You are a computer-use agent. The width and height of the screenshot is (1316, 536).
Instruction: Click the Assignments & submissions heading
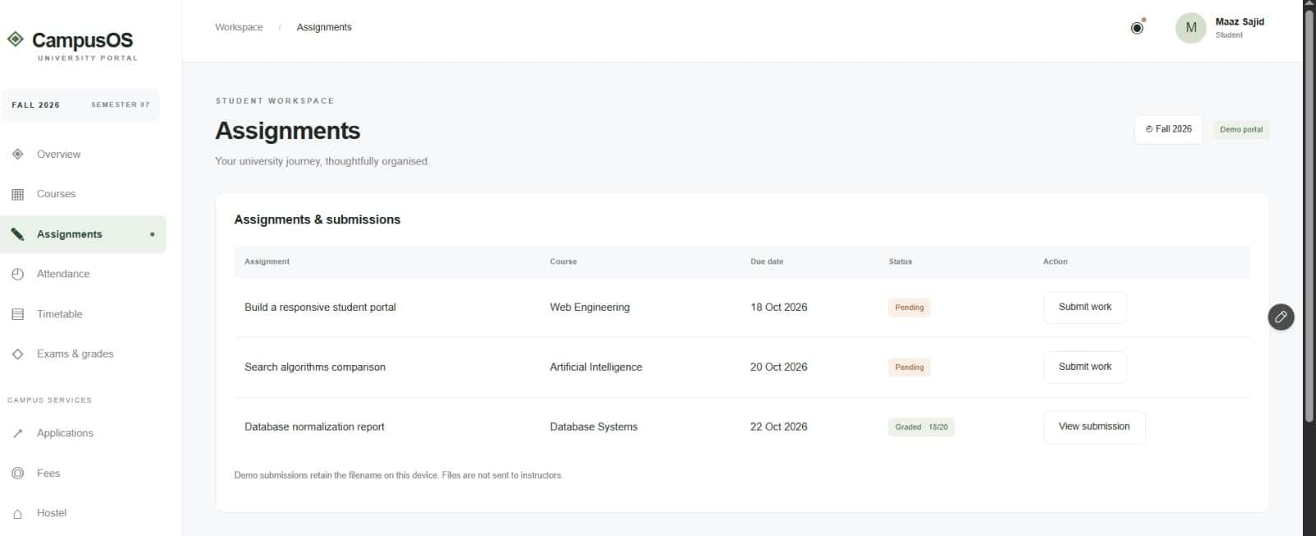click(317, 219)
